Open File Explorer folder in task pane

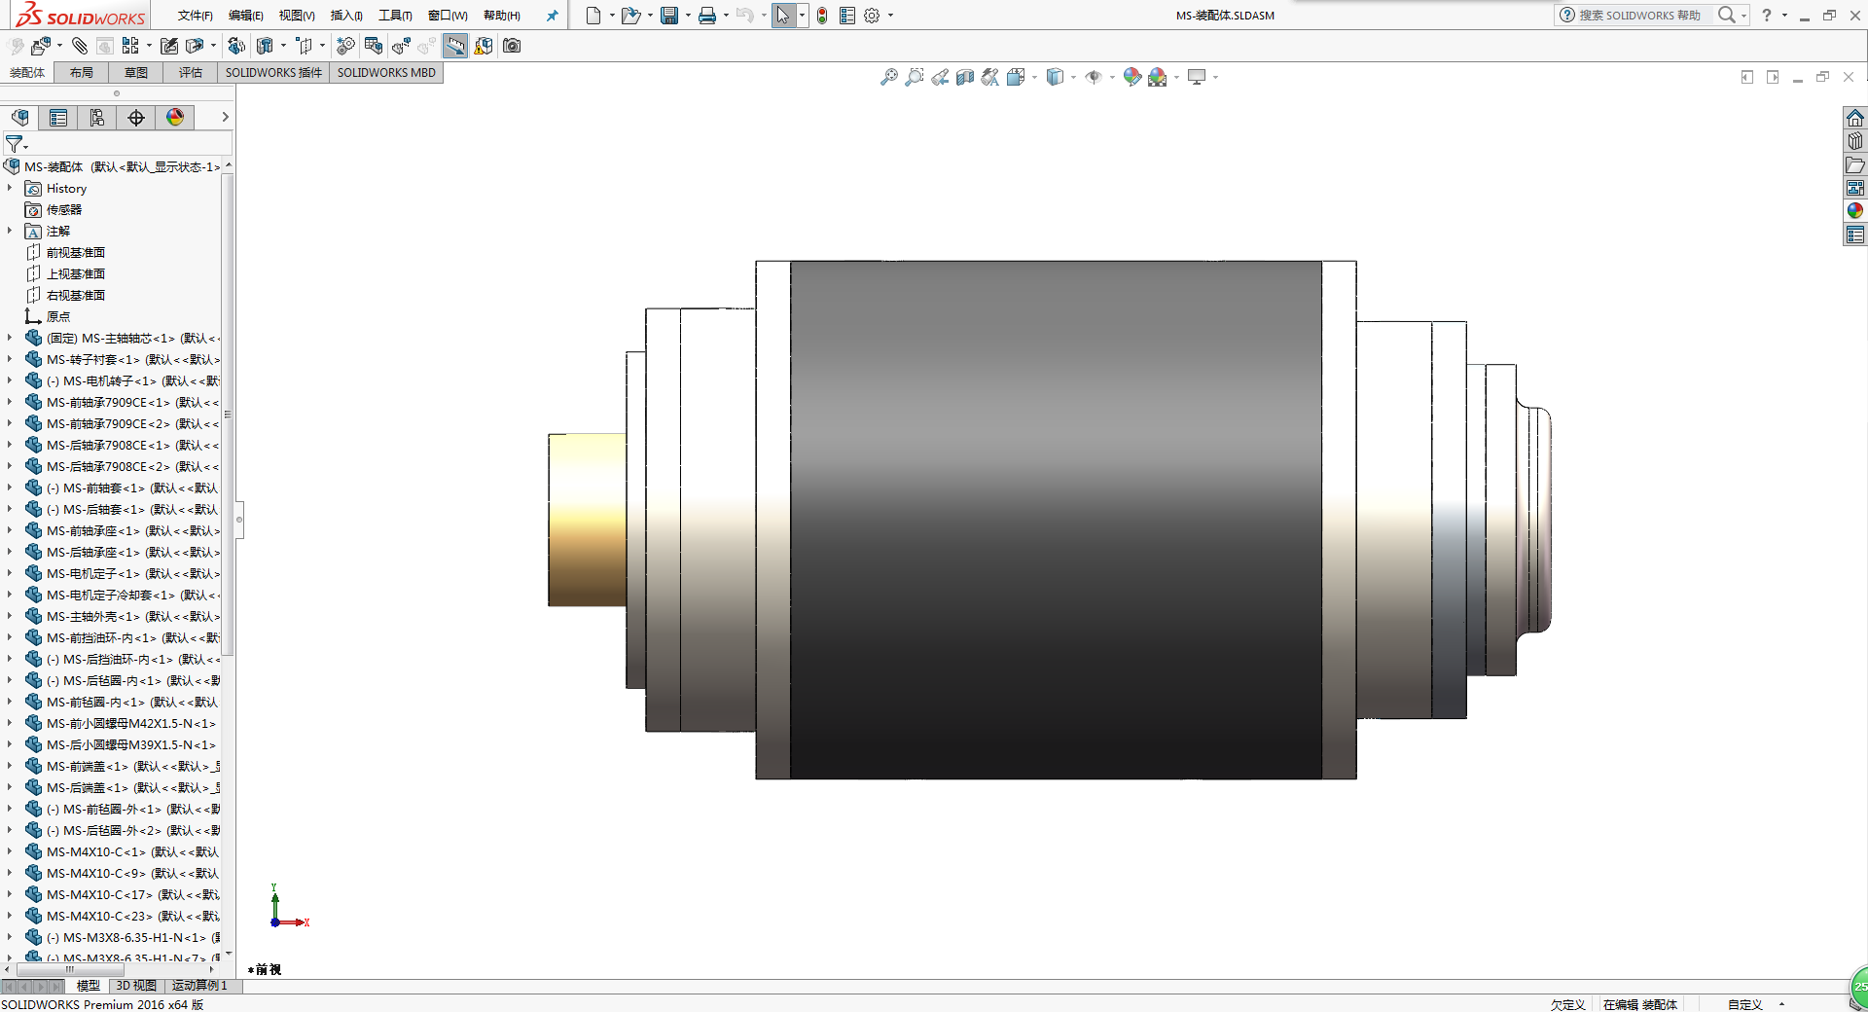click(1855, 164)
